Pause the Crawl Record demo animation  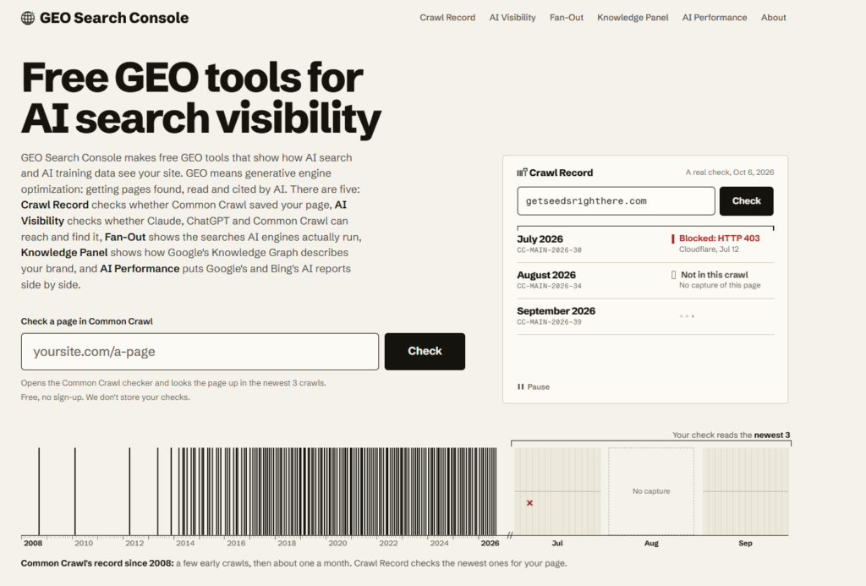(x=534, y=386)
